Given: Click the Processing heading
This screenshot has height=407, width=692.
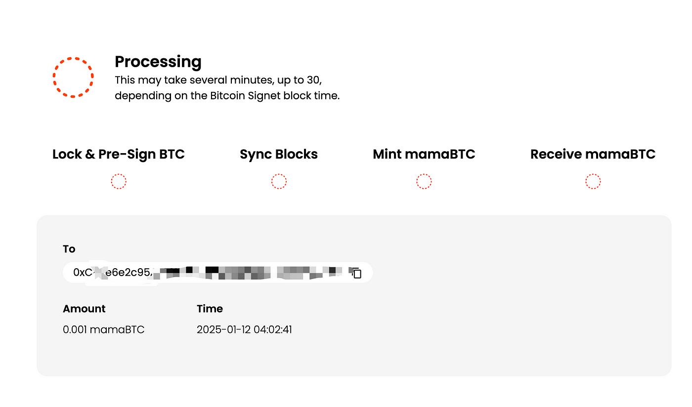Looking at the screenshot, I should 158,62.
